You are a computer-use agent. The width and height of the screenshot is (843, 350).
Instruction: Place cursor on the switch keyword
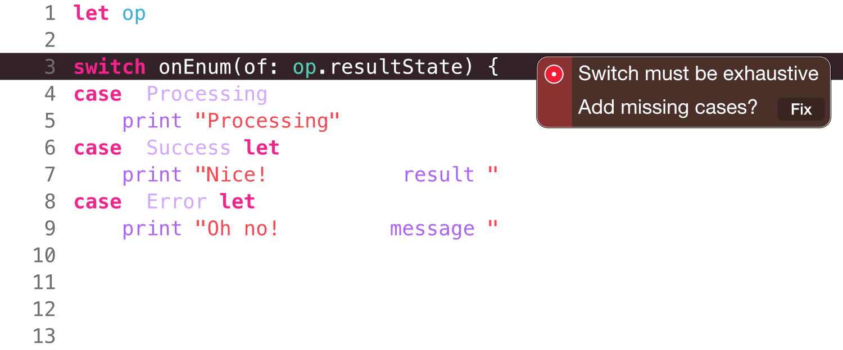click(x=110, y=67)
